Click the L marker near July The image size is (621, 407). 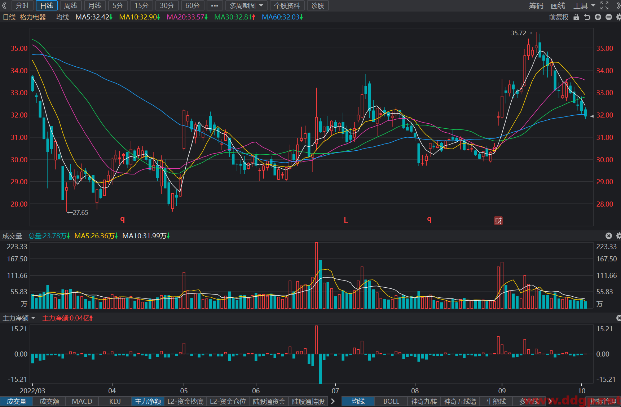tap(346, 220)
